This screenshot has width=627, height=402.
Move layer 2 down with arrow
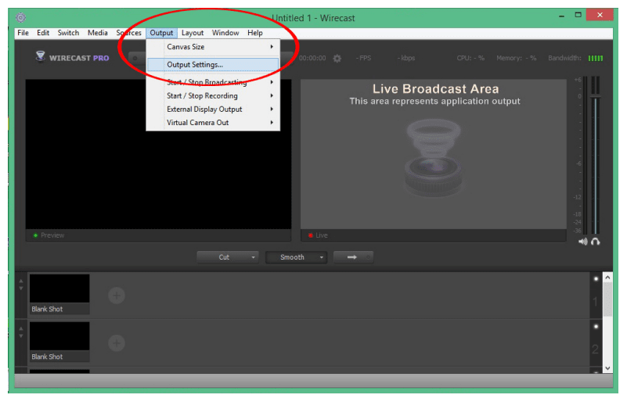point(21,336)
